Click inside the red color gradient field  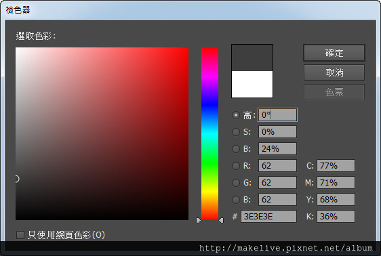(102, 133)
